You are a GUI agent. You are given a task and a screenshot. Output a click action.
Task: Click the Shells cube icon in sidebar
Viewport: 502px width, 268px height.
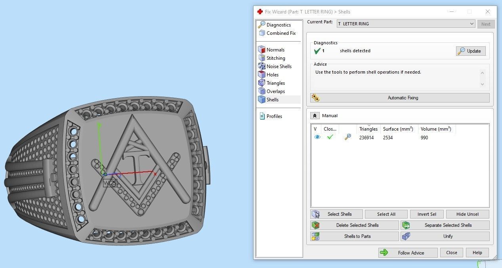(261, 100)
